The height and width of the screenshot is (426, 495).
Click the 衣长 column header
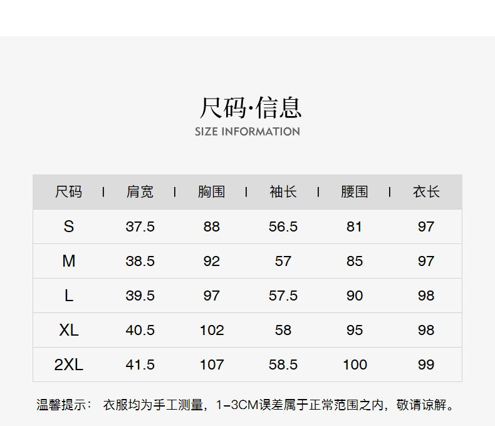point(426,192)
